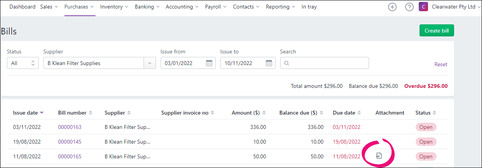Expand the Inventory menu
Viewport: 482px width, 168px height.
click(114, 7)
